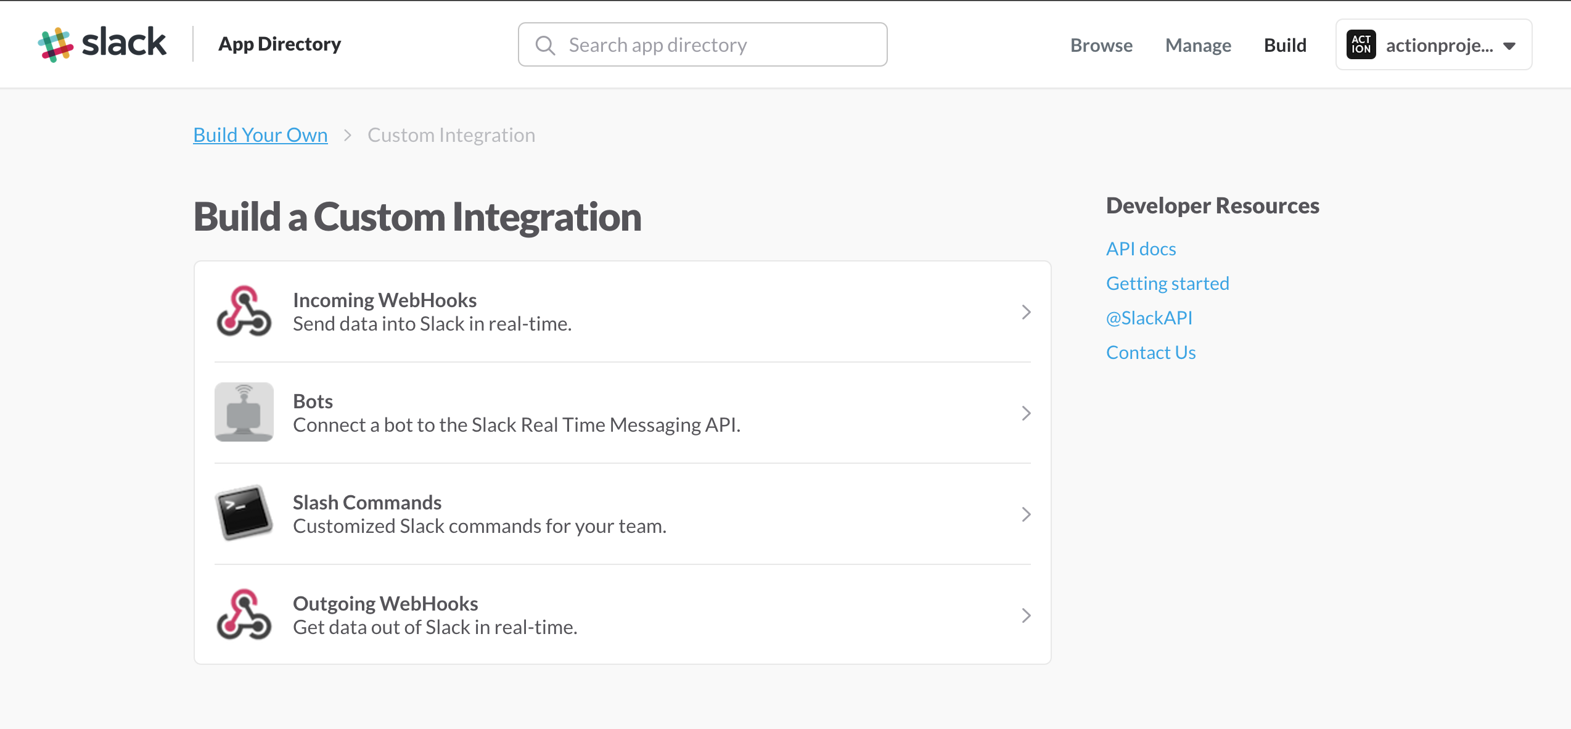Click the Bots integration icon
The image size is (1571, 729).
[244, 412]
